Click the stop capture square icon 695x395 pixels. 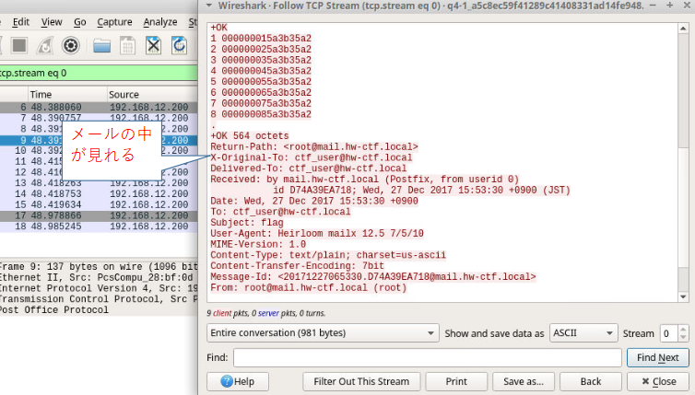point(19,45)
